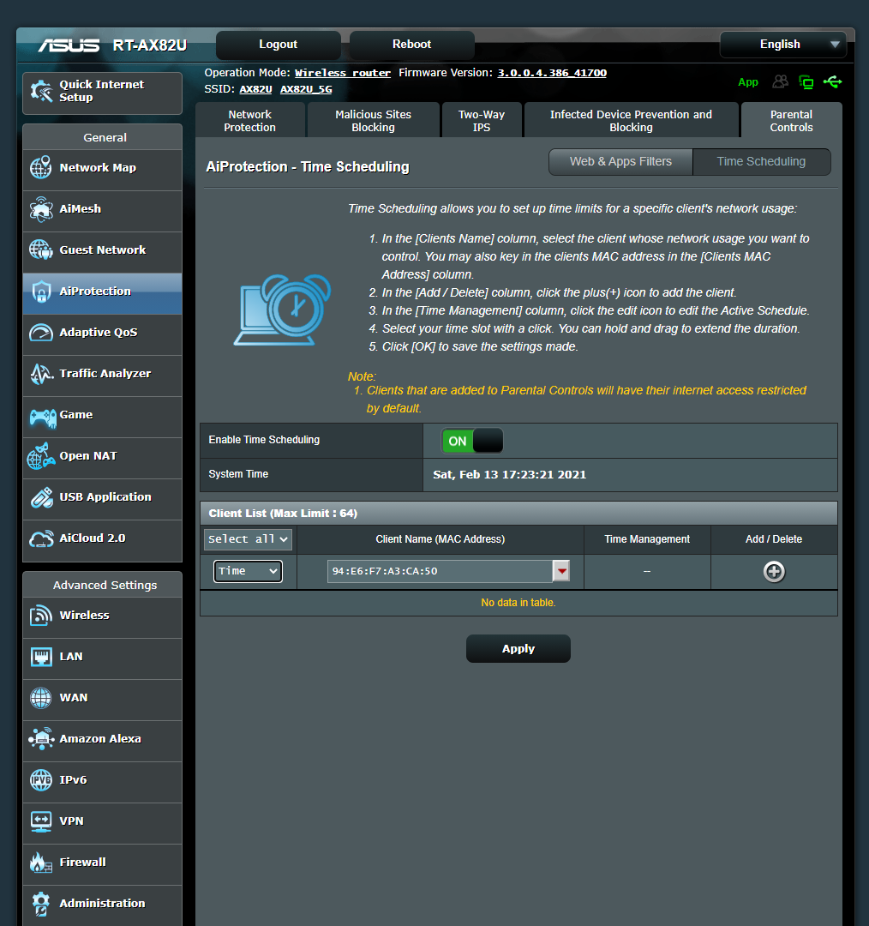
Task: Open Infected Device Prevention and Blocking tab
Action: pos(631,121)
